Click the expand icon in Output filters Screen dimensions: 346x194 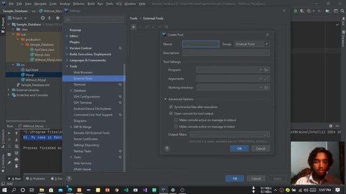266,134
